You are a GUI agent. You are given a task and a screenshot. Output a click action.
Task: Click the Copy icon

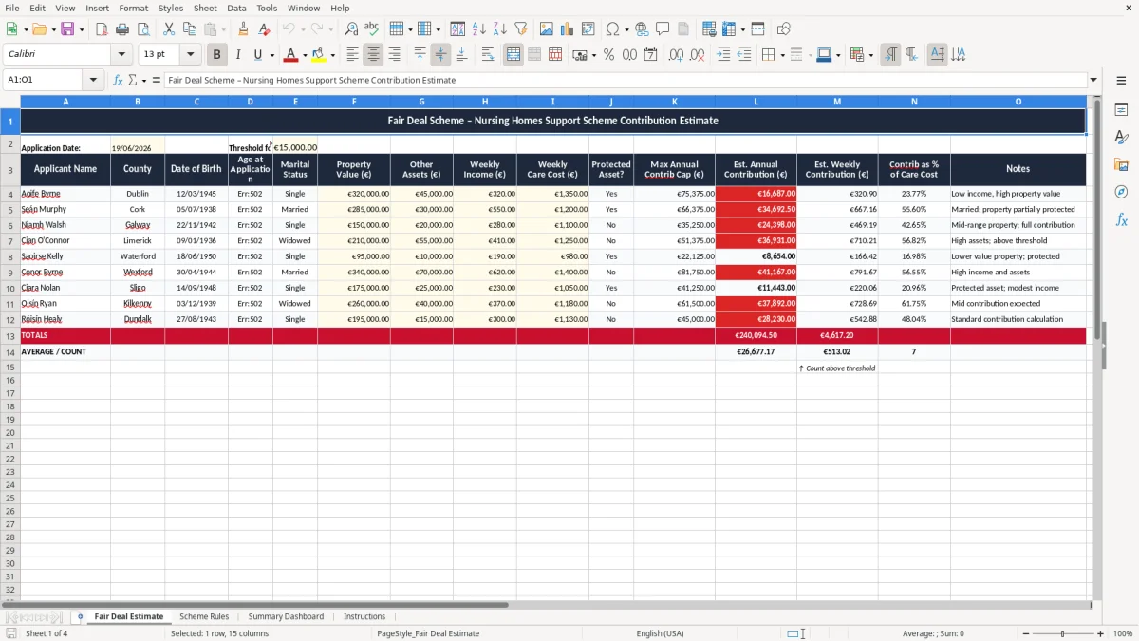pos(189,29)
